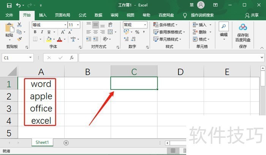This screenshot has height=155, width=266.
Task: Align cell text to the right
Action: 103,32
